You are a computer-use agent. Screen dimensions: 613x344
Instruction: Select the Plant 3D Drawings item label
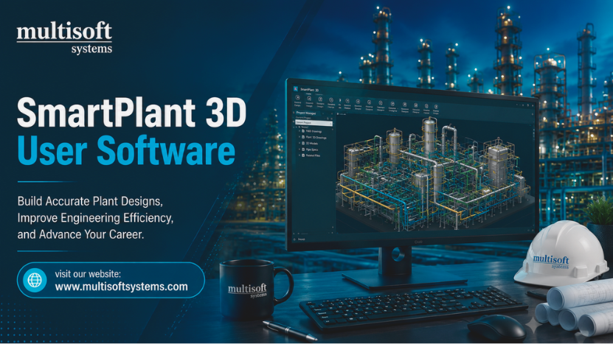pos(316,138)
